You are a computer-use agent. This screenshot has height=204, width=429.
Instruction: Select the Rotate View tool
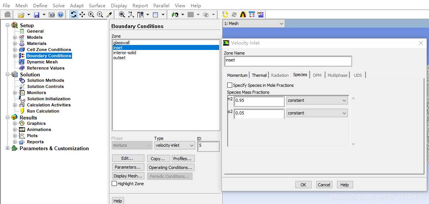coord(73,15)
